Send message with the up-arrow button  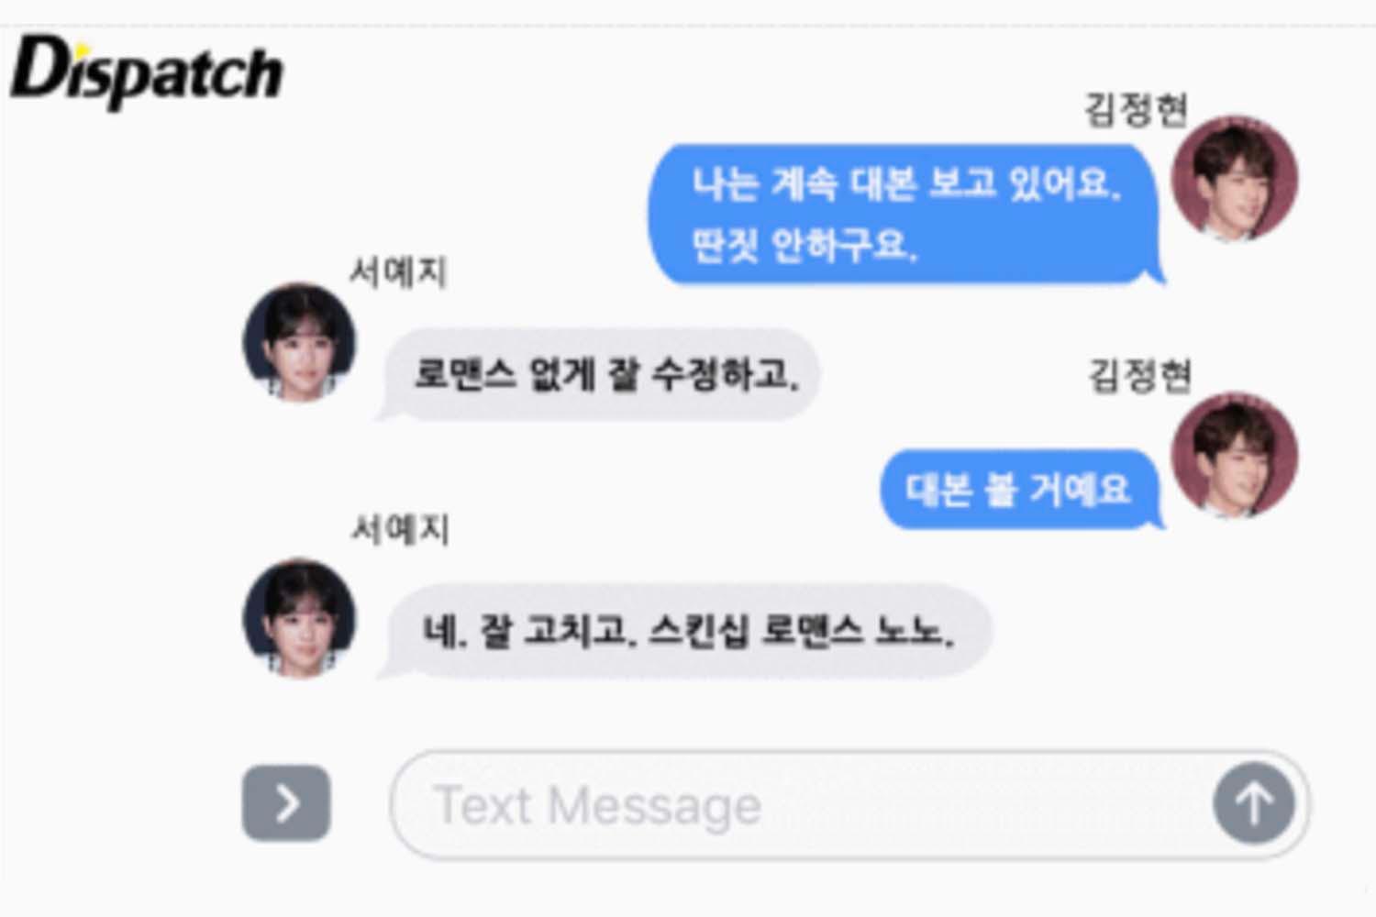coord(1254,803)
